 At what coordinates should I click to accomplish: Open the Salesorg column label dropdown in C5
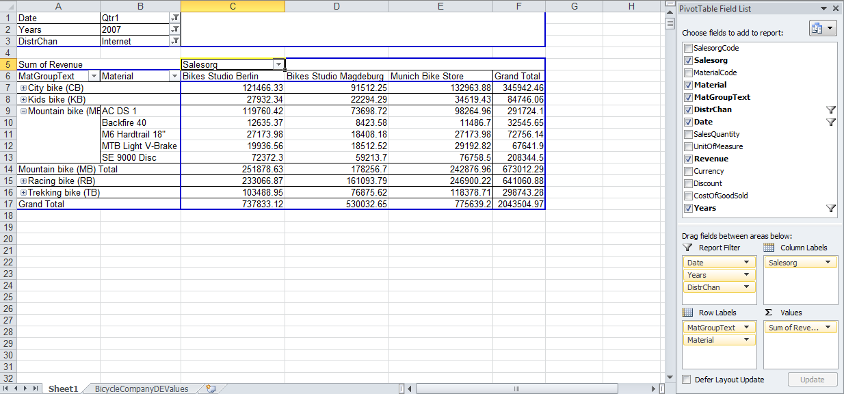click(x=278, y=64)
